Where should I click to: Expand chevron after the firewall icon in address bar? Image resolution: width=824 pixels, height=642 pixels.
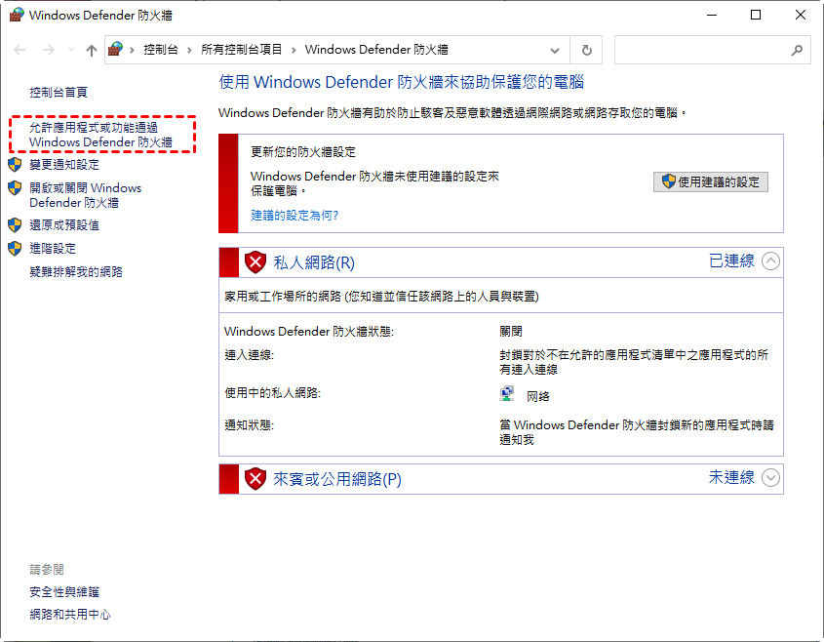click(132, 50)
